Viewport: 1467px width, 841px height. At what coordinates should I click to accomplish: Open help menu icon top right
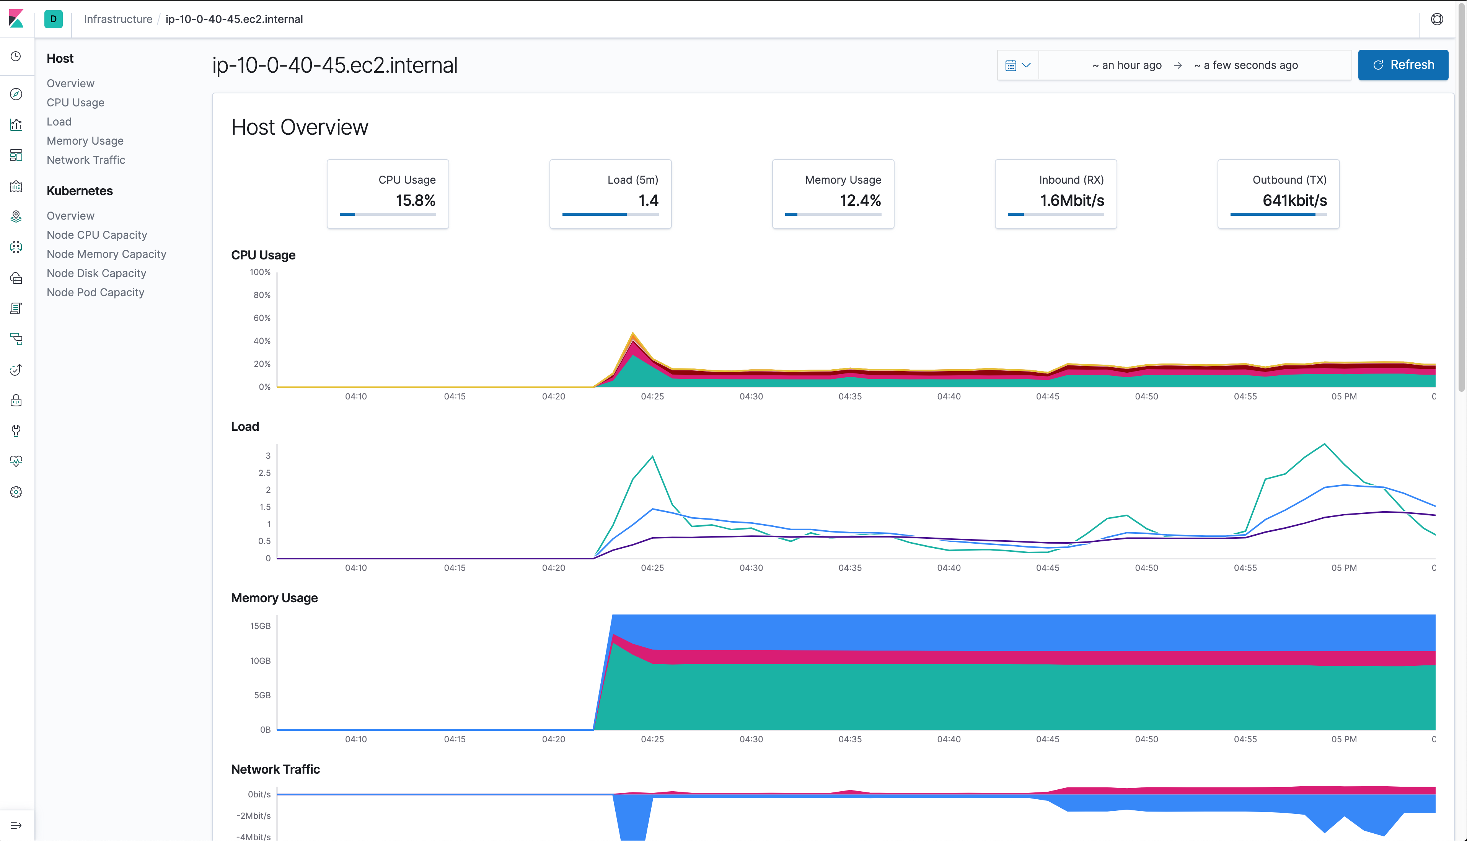coord(1437,19)
